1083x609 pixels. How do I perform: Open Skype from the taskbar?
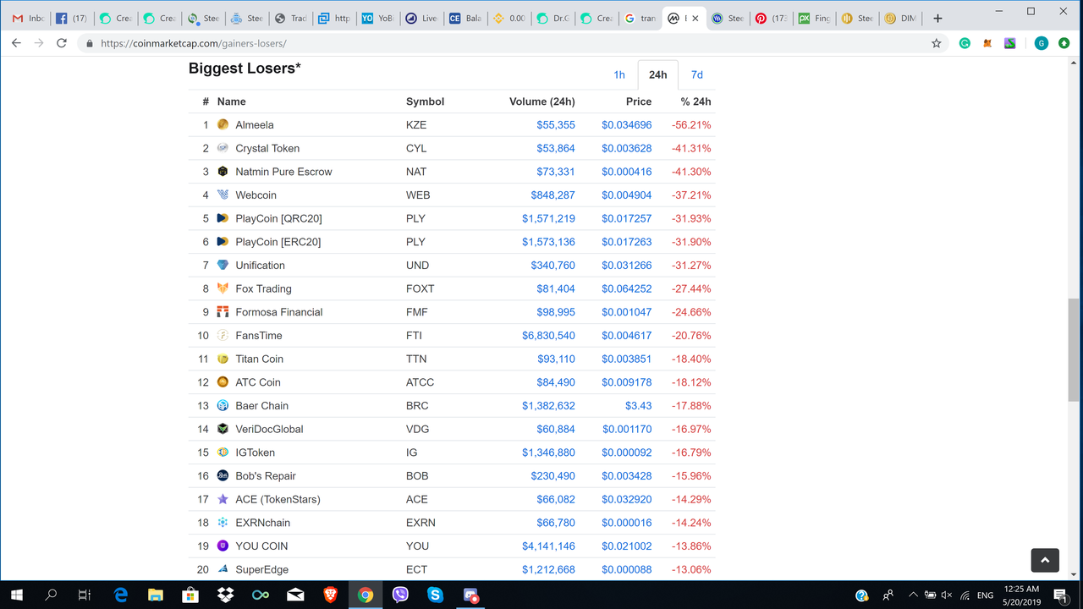tap(435, 595)
